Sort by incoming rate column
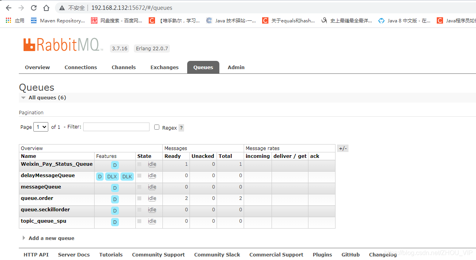 [258, 156]
